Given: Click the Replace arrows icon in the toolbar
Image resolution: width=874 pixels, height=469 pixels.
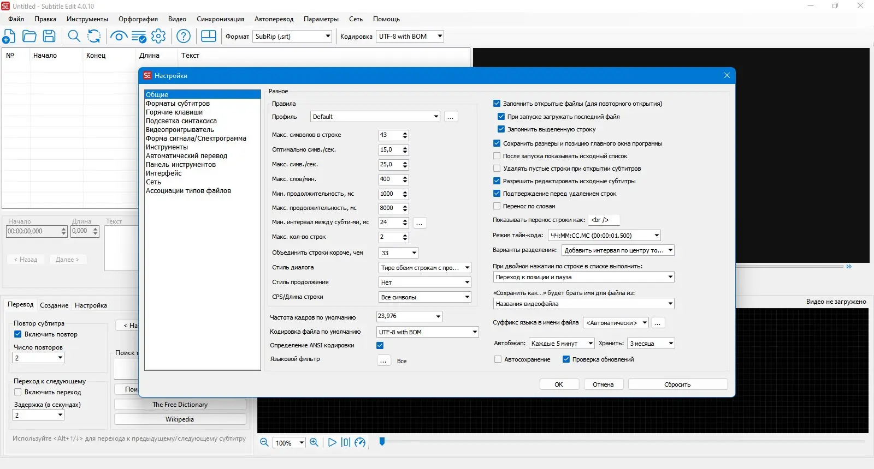Looking at the screenshot, I should click(94, 37).
